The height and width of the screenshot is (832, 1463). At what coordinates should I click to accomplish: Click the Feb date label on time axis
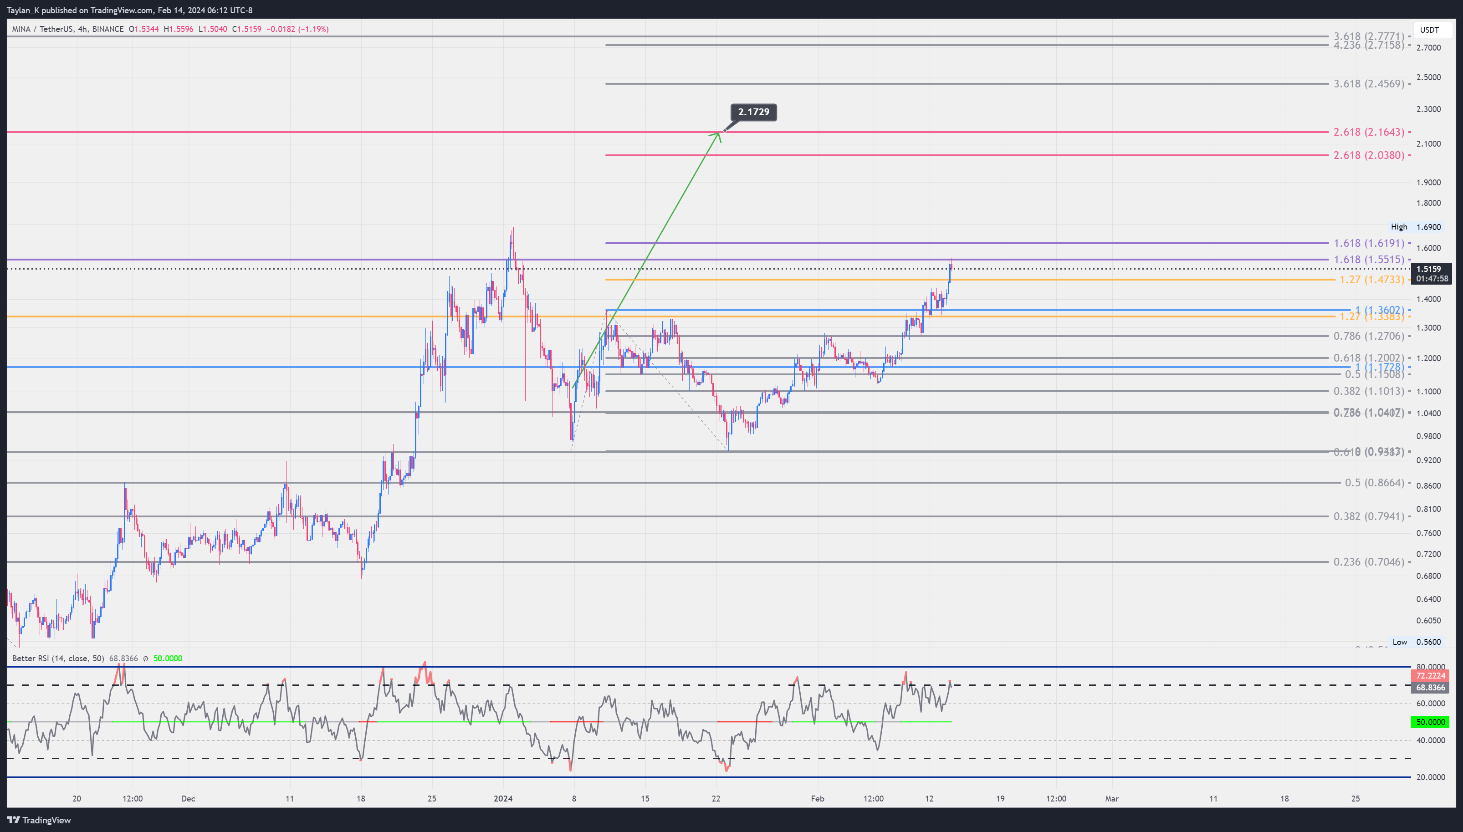817,799
